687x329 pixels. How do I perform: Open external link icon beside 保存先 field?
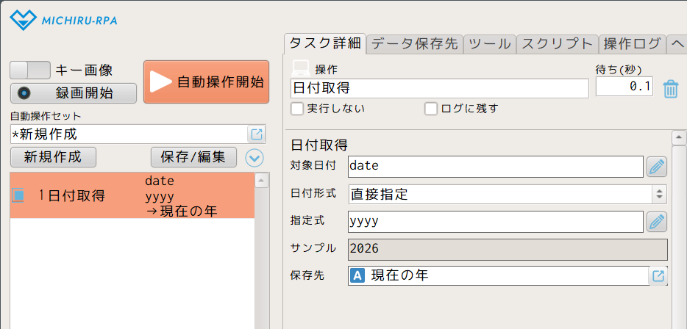click(658, 276)
